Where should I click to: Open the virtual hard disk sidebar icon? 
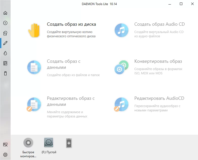coord(5,63)
